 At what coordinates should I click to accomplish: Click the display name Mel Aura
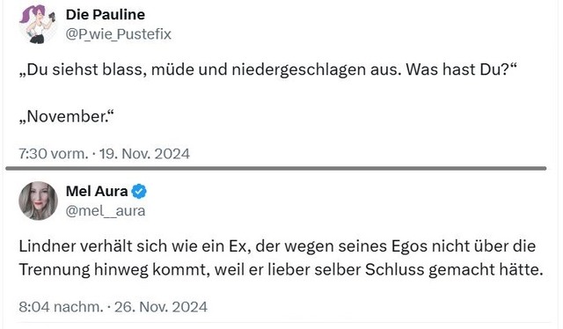click(x=97, y=191)
